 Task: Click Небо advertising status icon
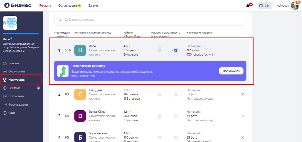pyautogui.click(x=159, y=50)
